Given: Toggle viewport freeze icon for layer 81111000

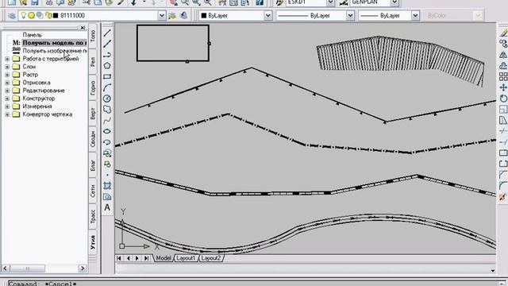Looking at the screenshot, I should click(40, 16).
